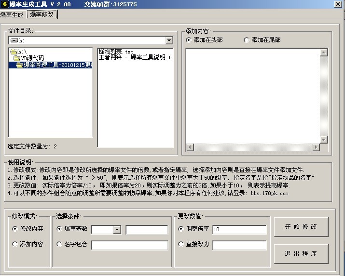Screen dimensions: 345x276
Task: Click the 调整倍率 value input field
Action: 239,230
